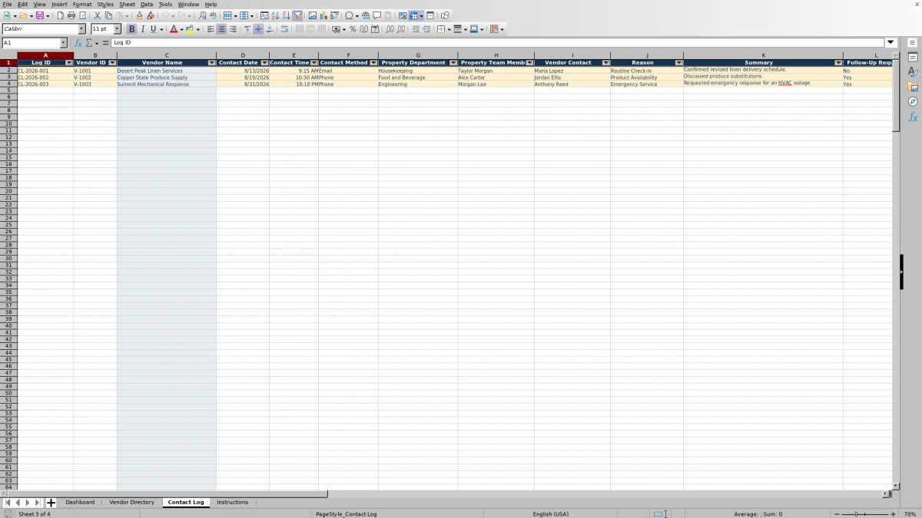The height and width of the screenshot is (518, 922).
Task: Open the sidebar Gallery icon
Action: [913, 87]
